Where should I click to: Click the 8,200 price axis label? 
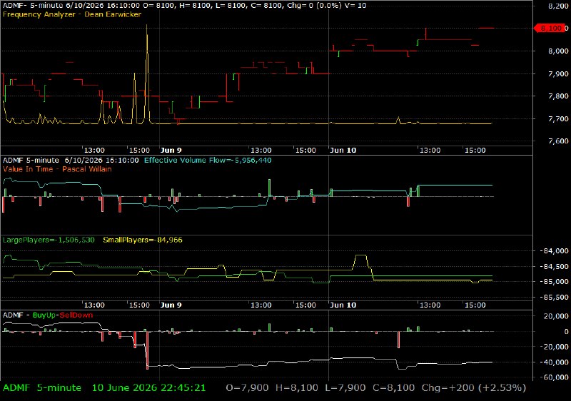(558, 6)
